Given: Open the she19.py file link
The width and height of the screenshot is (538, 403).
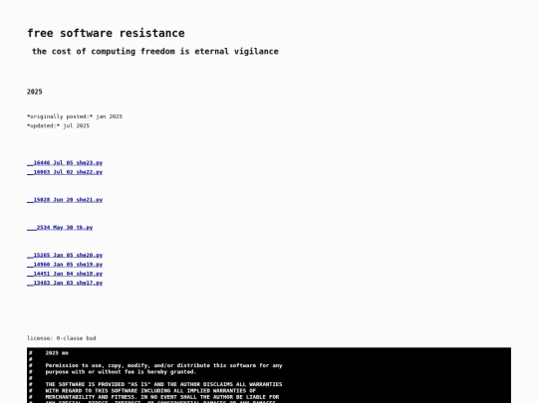Looking at the screenshot, I should [65, 265].
